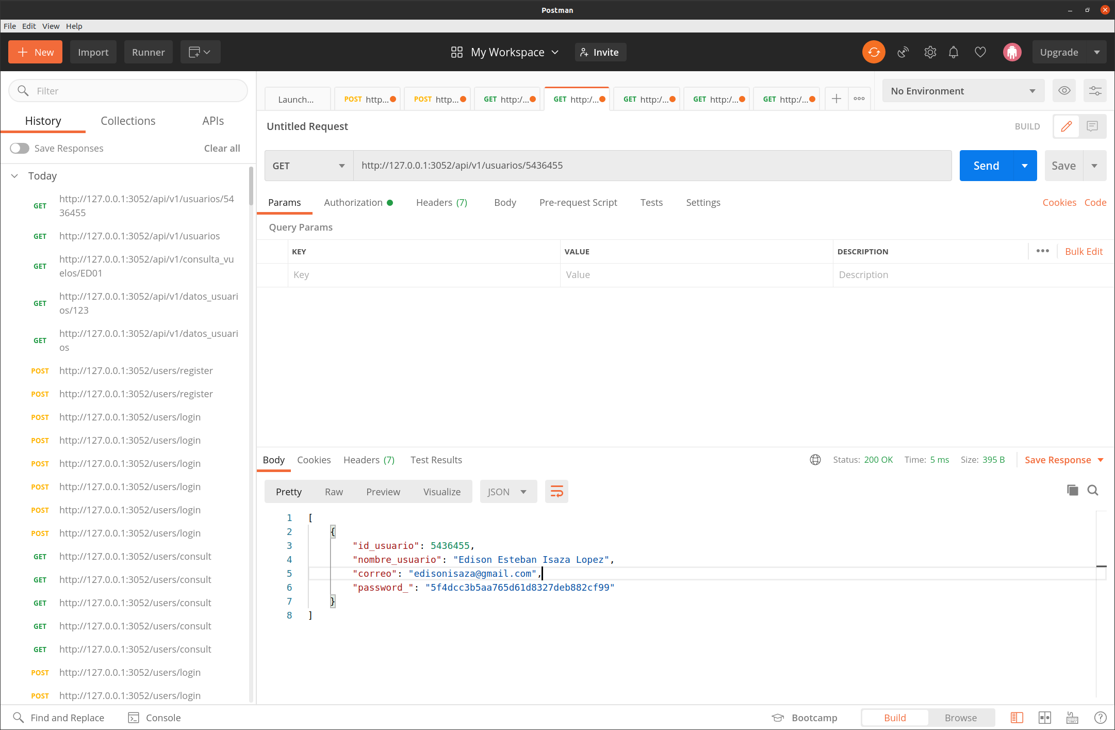Open the help question mark icon
This screenshot has height=730, width=1115.
click(1100, 718)
